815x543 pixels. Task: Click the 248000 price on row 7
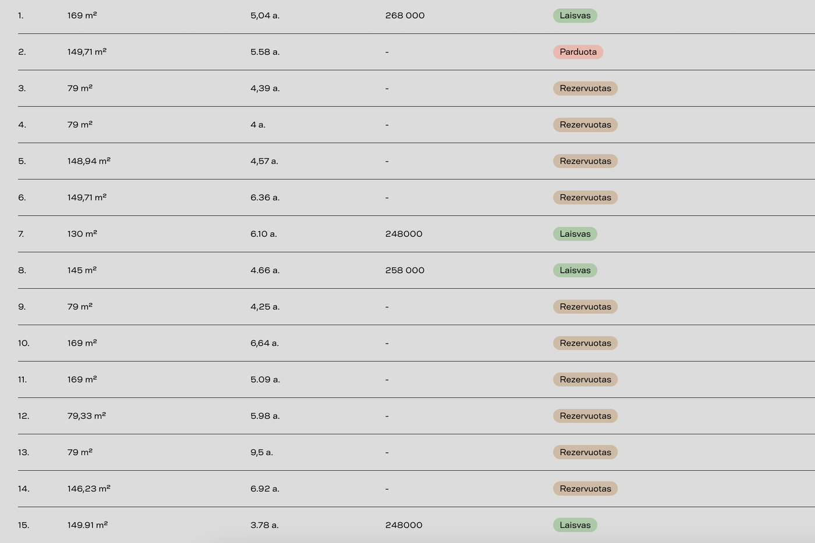click(404, 233)
